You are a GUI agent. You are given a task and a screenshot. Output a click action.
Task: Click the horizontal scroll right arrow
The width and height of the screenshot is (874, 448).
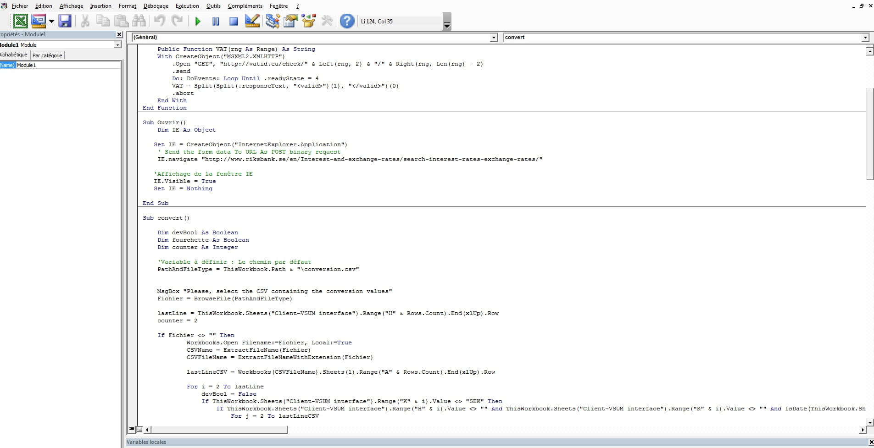pyautogui.click(x=863, y=430)
